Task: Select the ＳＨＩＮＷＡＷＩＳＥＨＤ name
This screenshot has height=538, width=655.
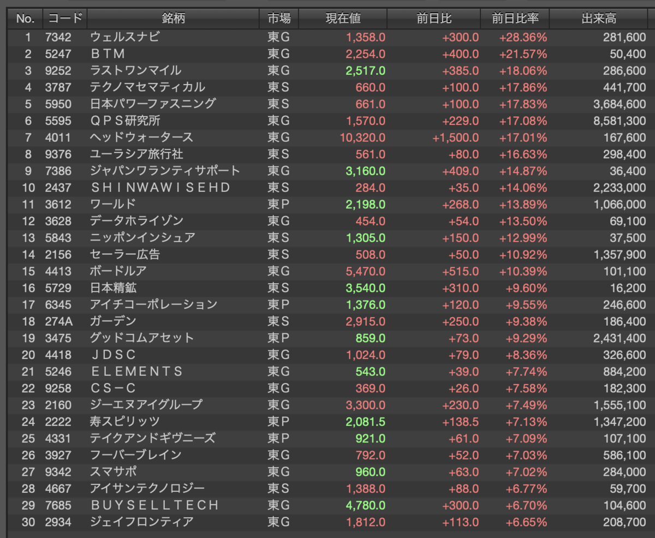Action: click(160, 188)
